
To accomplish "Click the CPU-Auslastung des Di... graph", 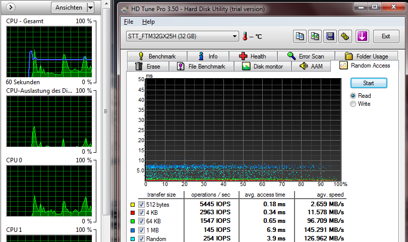I will (49, 122).
